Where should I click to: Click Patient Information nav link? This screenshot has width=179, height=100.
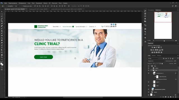click(67, 27)
